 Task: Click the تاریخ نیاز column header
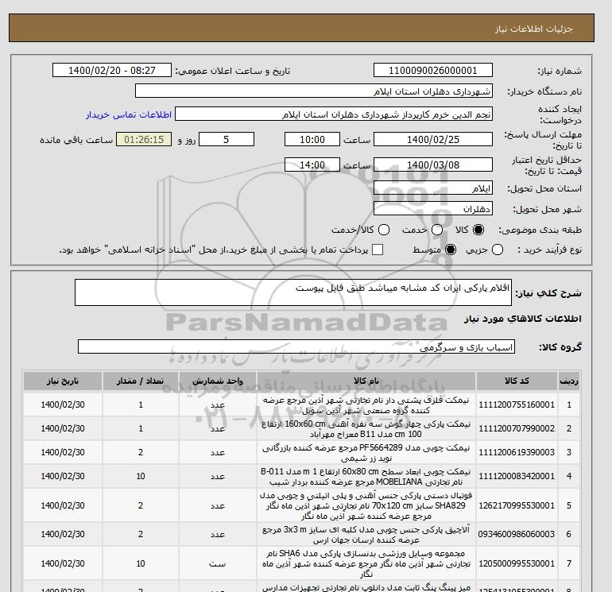pos(63,381)
